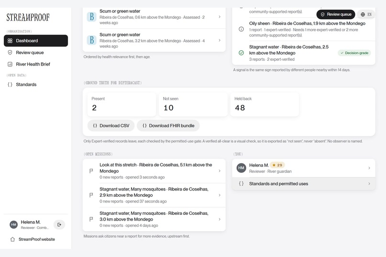This screenshot has height=257, width=386.
Task: Log out using the sidebar exit icon
Action: point(59,224)
